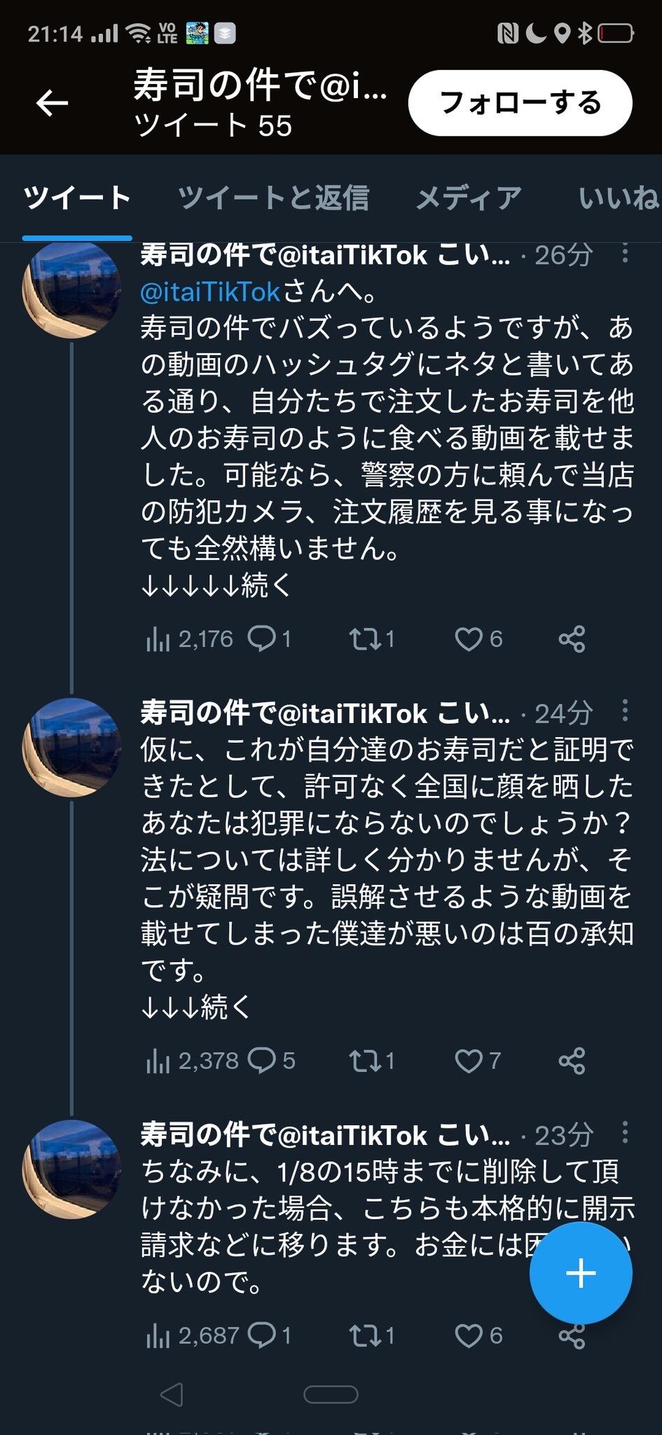The width and height of the screenshot is (662, 1435).
Task: Reply to the tweet with 5 comments
Action: pos(263,1061)
